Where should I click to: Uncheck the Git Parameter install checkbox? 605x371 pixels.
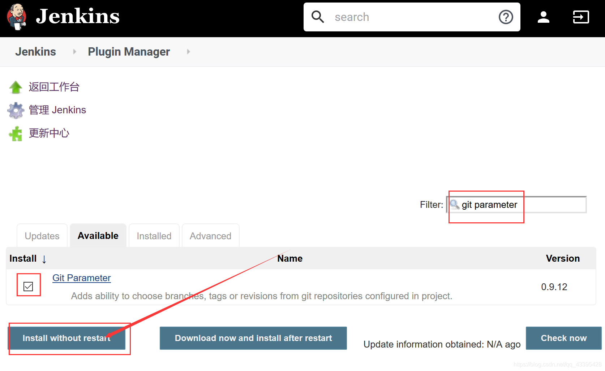[x=28, y=287]
